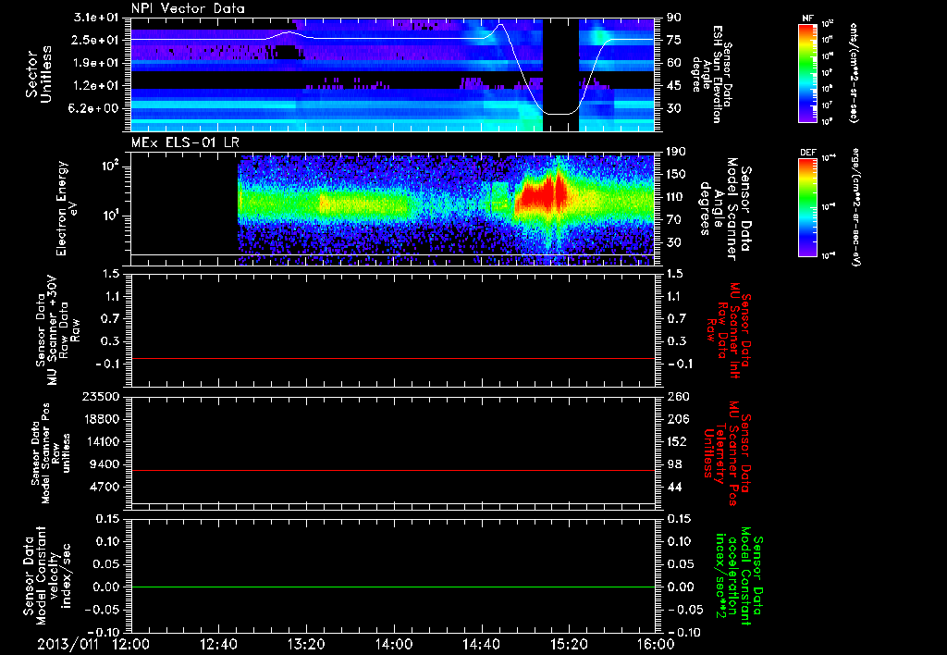Click the green line in velocity panel

[x=392, y=587]
